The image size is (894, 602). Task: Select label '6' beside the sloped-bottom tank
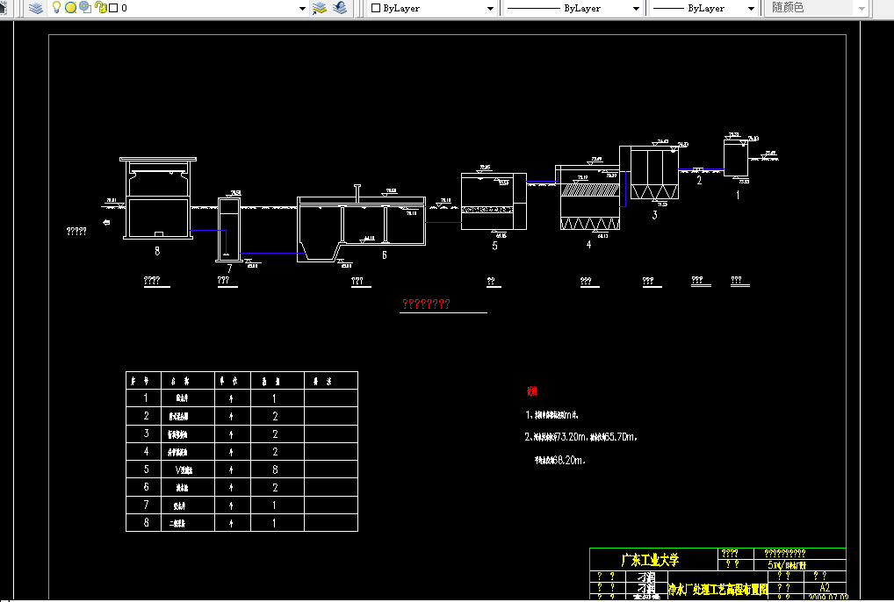click(x=385, y=255)
